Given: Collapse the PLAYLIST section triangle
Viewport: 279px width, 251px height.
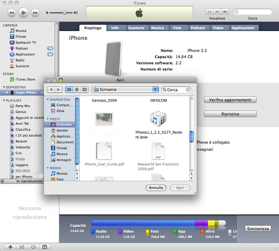Looking at the screenshot, I should [3, 100].
